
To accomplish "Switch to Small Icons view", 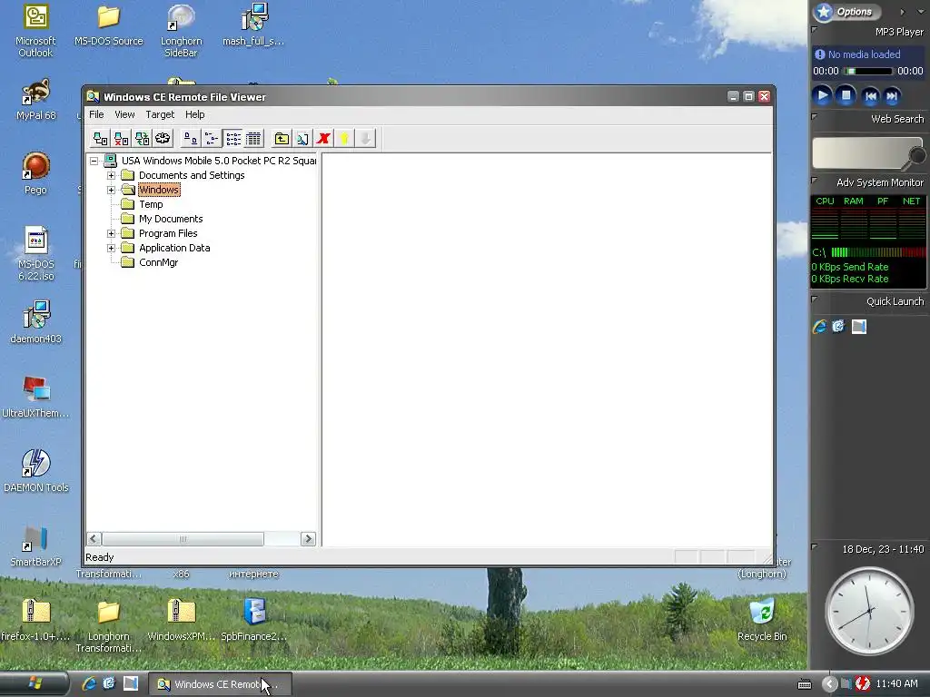I will click(x=211, y=139).
